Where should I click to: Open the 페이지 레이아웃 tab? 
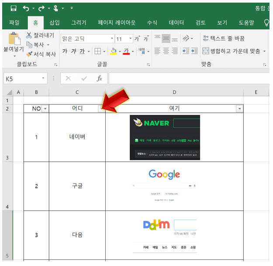tap(117, 22)
